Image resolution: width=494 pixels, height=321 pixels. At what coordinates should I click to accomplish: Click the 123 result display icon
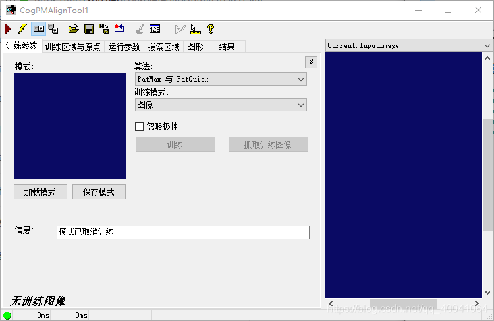[155, 29]
